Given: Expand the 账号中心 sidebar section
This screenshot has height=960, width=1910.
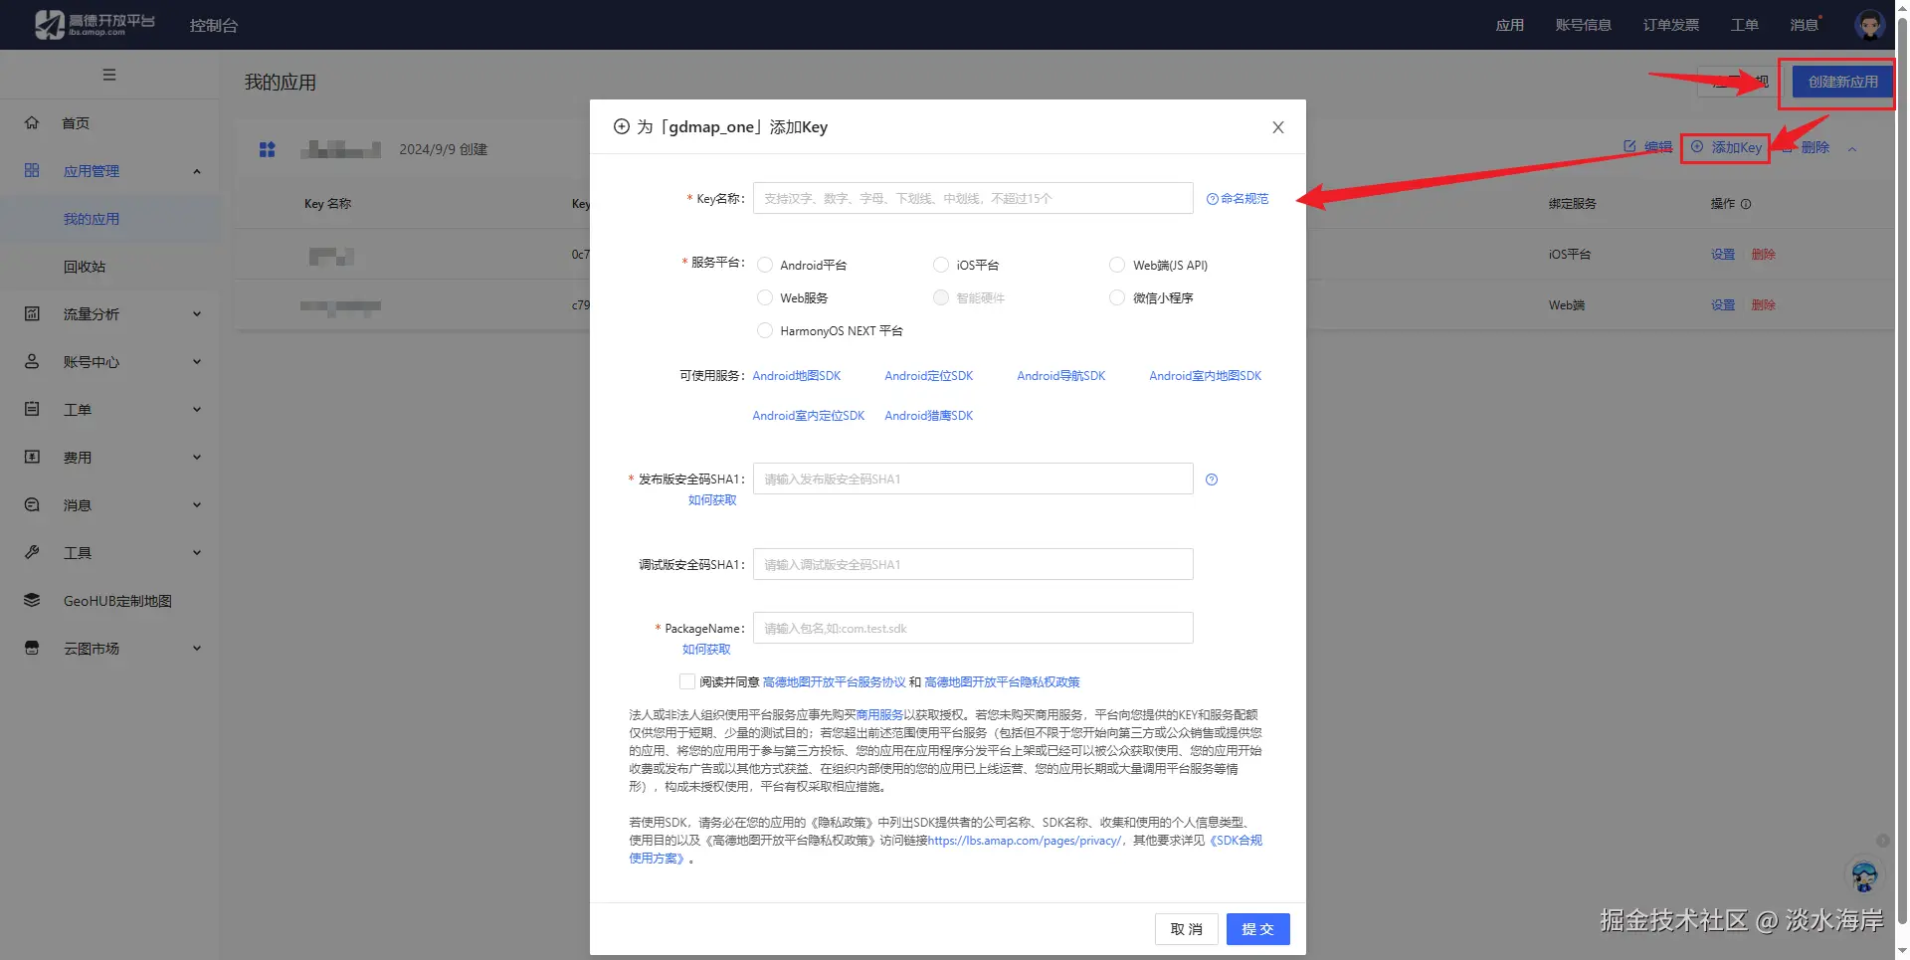Looking at the screenshot, I should tap(197, 362).
